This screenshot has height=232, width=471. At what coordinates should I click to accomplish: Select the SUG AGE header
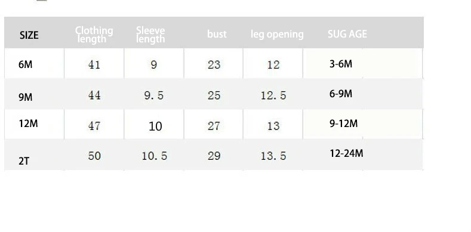pyautogui.click(x=347, y=34)
